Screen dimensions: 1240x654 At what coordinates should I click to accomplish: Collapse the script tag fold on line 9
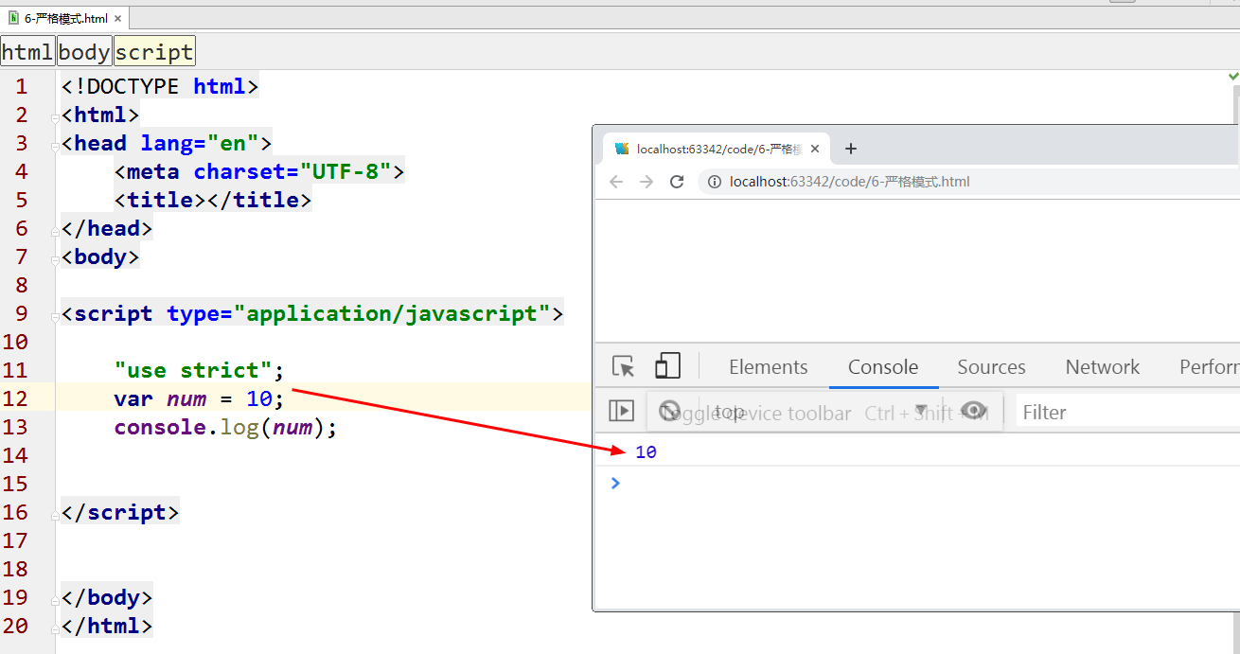tap(55, 315)
